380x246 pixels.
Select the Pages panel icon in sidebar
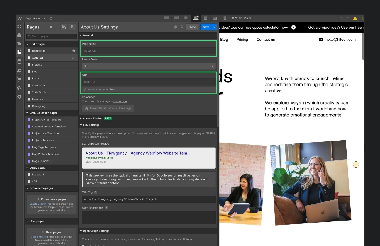pos(19,52)
